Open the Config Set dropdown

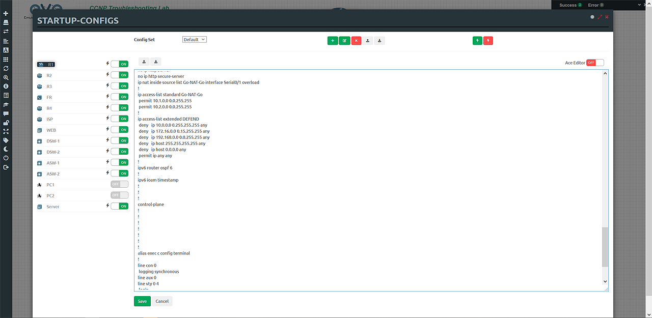(194, 40)
